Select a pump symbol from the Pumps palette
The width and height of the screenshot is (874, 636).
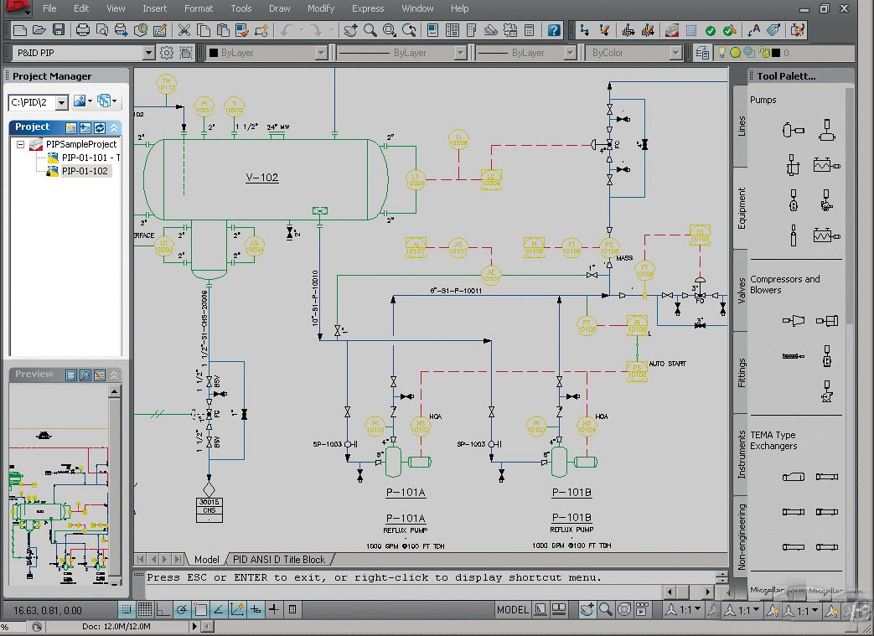click(x=792, y=130)
